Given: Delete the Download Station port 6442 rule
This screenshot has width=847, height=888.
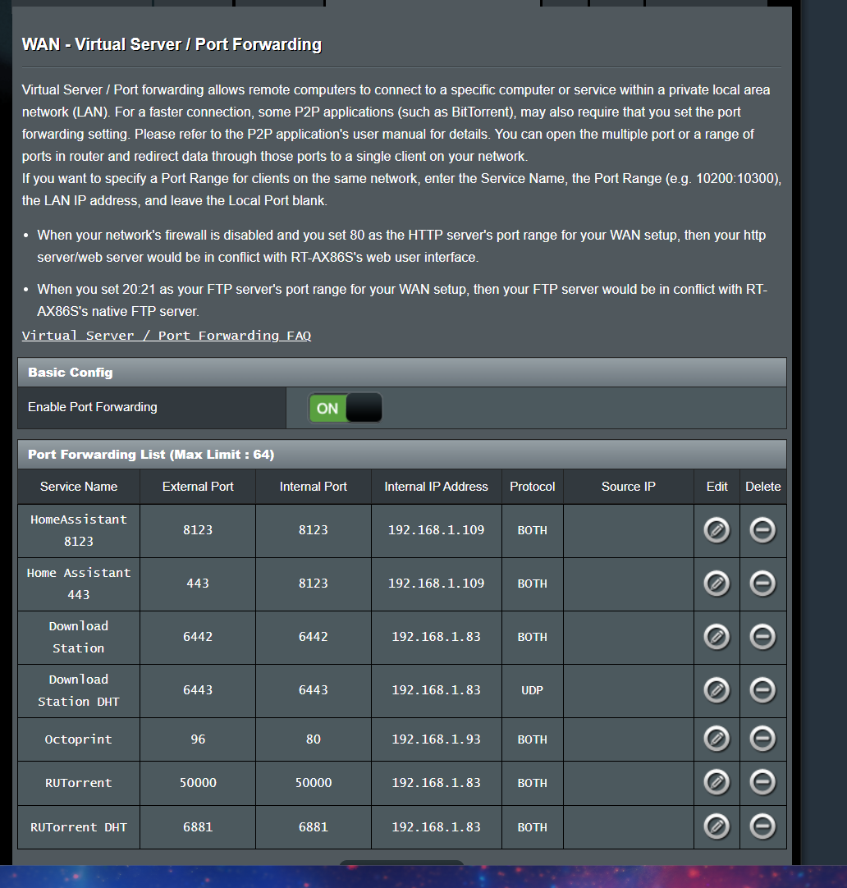Looking at the screenshot, I should tap(762, 637).
